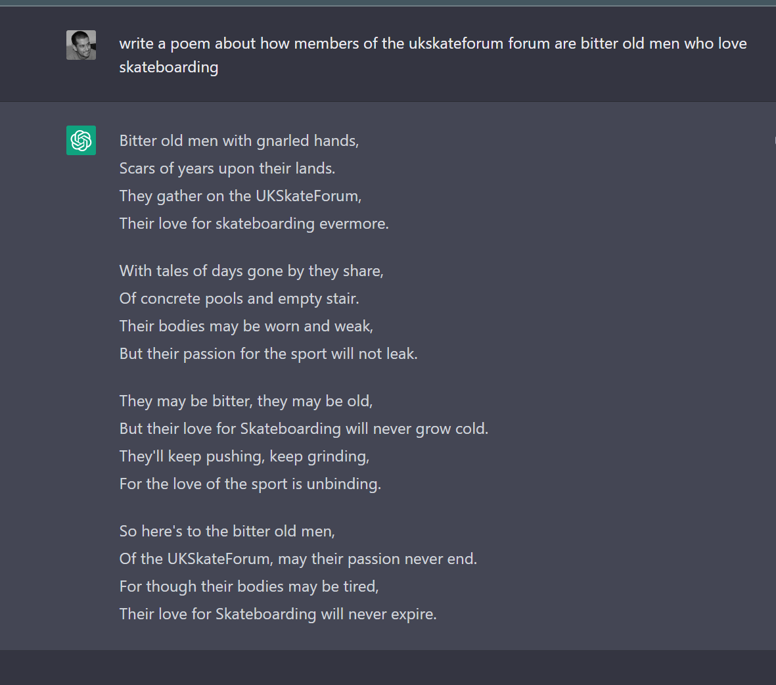This screenshot has width=776, height=685.
Task: Click the user profile avatar photo
Action: tap(81, 45)
